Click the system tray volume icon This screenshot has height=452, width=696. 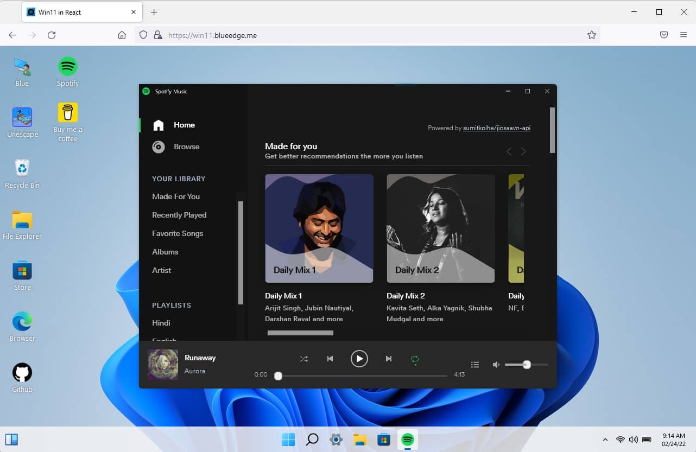[633, 440]
